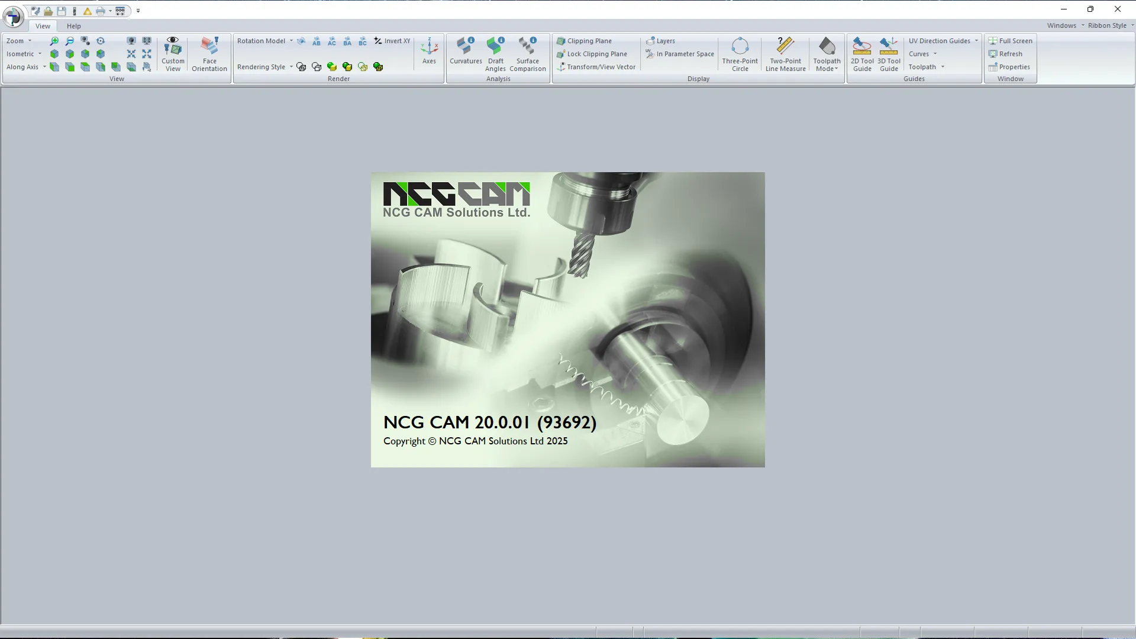Viewport: 1136px width, 639px height.
Task: Enable Lock Clipping Plane
Action: (593, 53)
